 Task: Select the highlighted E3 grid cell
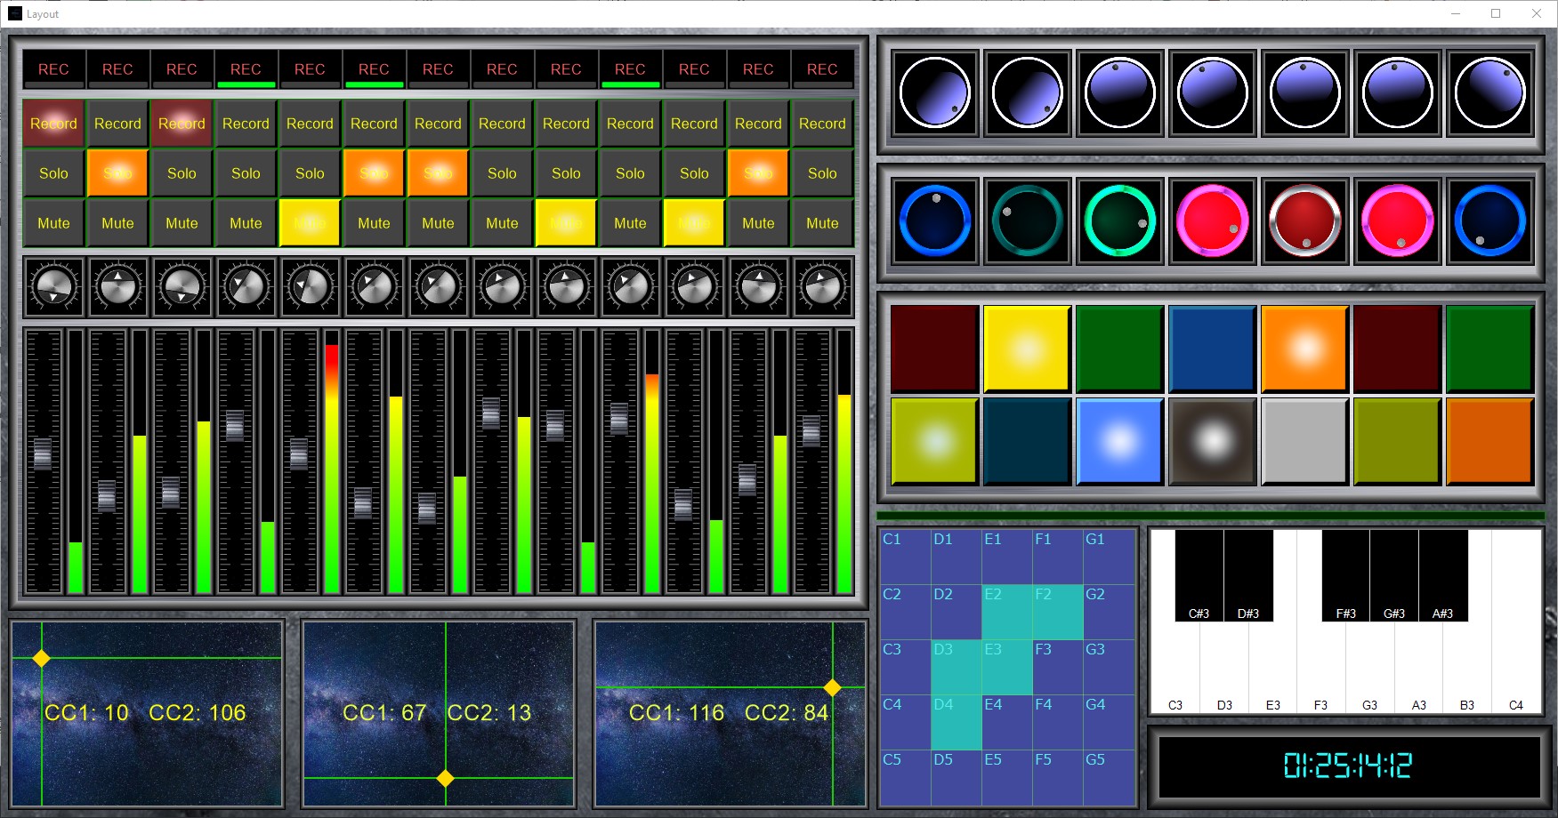(1007, 667)
